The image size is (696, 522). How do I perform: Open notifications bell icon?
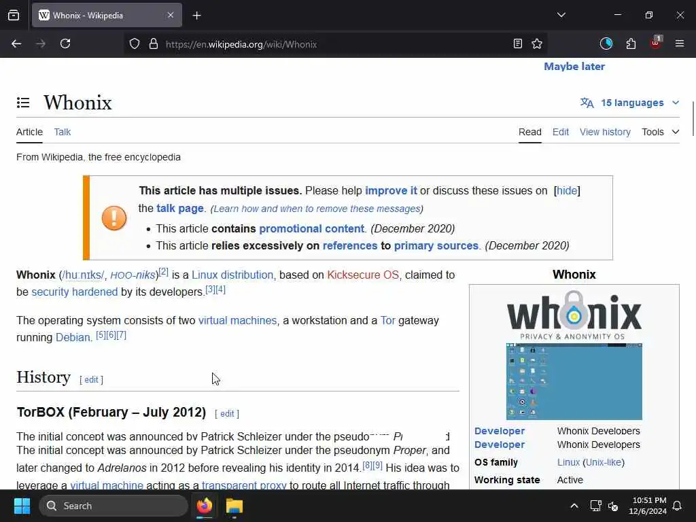[678, 506]
